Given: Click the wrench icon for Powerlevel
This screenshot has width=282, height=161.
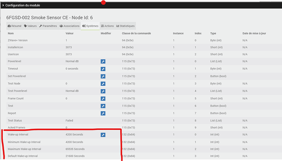Looking at the screenshot, I should [x=103, y=62].
